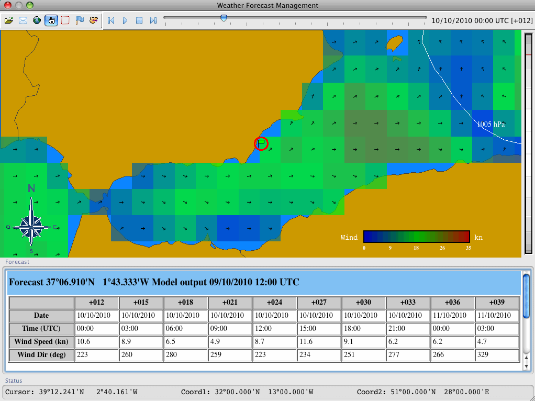This screenshot has height=401, width=535.
Task: Click the map's vertical zoom slider
Action: pos(529,143)
